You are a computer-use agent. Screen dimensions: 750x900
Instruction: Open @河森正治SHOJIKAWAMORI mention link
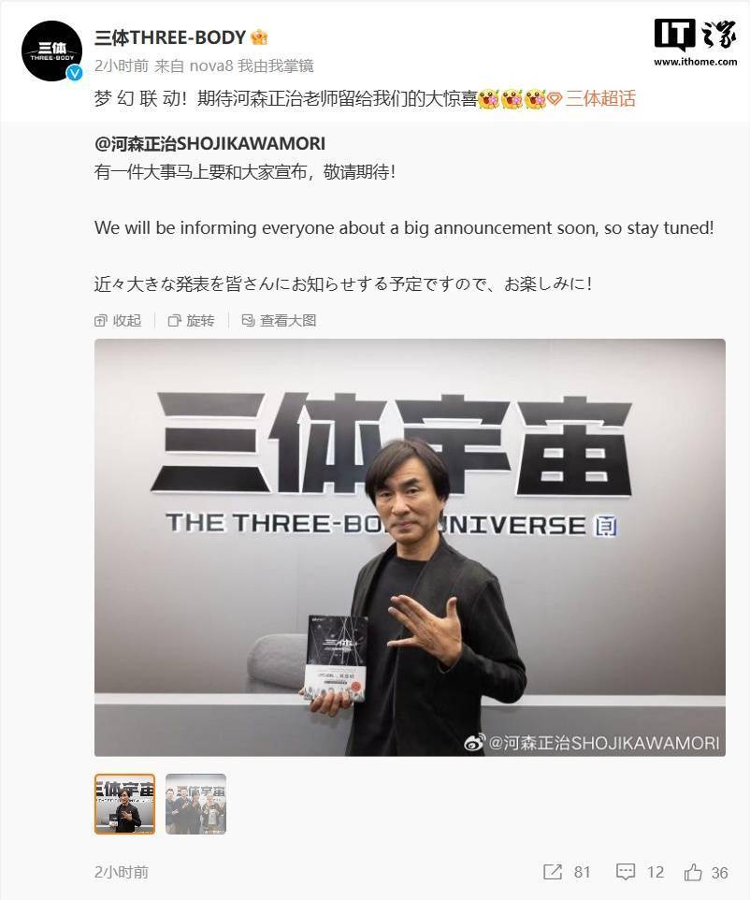pos(210,143)
